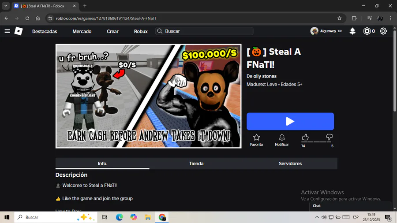This screenshot has width=397, height=223.
Task: Like the game with thumbs up
Action: [305, 138]
